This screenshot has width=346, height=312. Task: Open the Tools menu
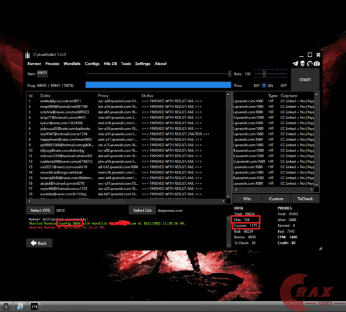pos(126,64)
